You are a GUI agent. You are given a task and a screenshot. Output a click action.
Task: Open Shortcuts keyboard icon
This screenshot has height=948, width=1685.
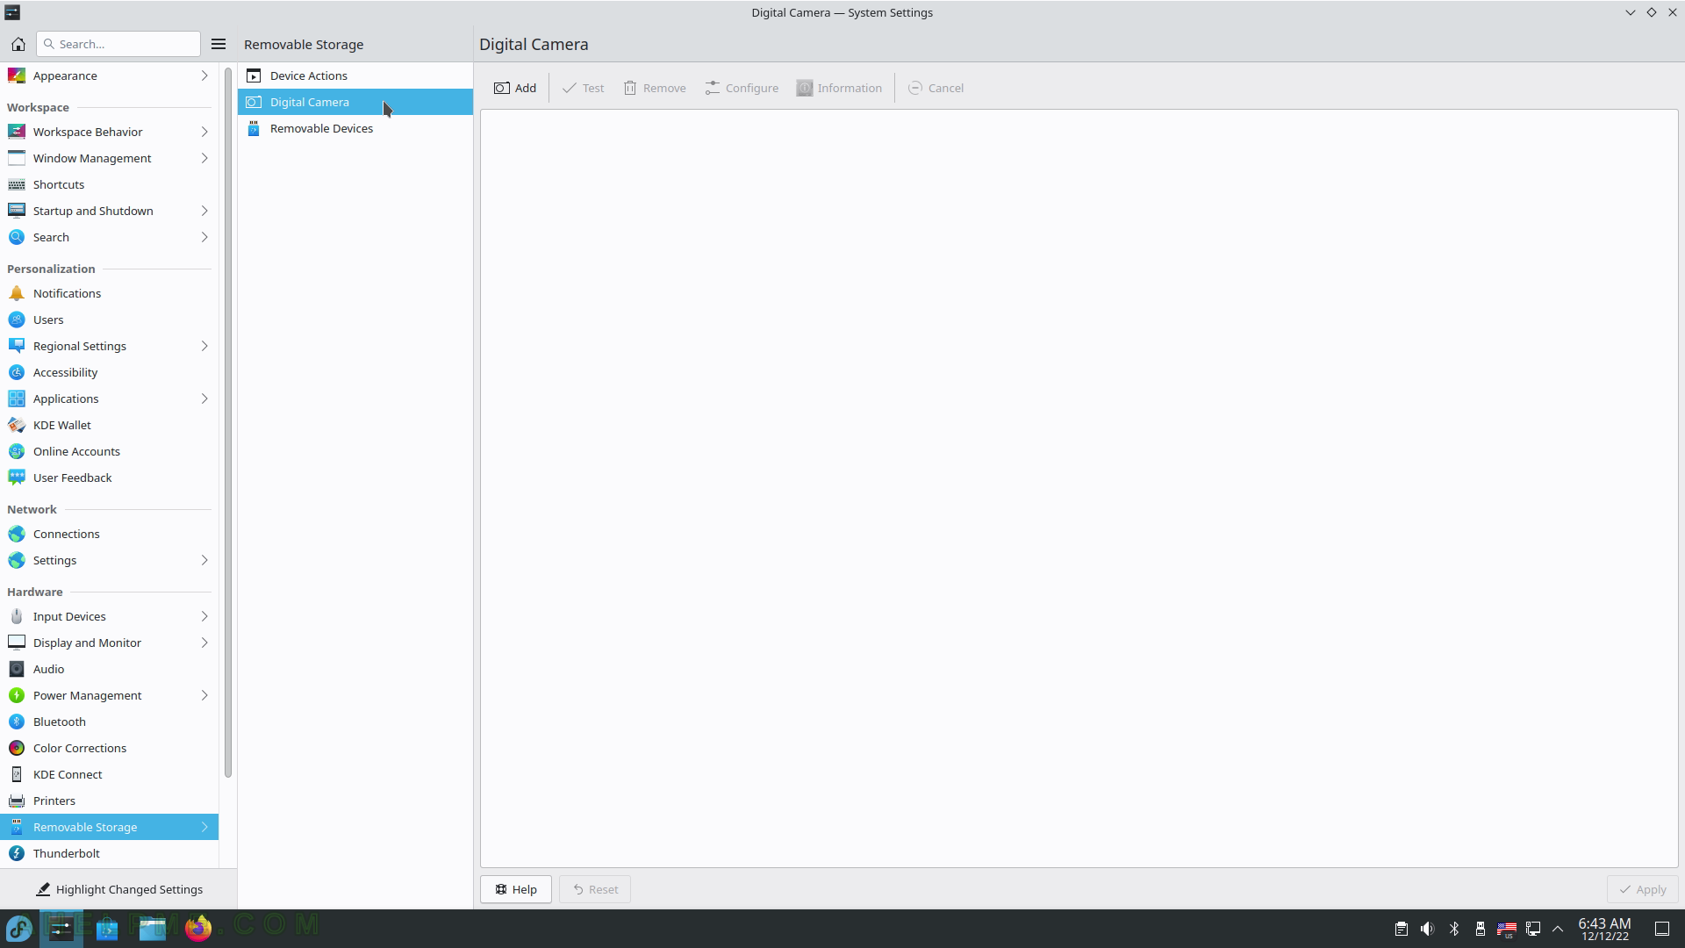(x=17, y=184)
